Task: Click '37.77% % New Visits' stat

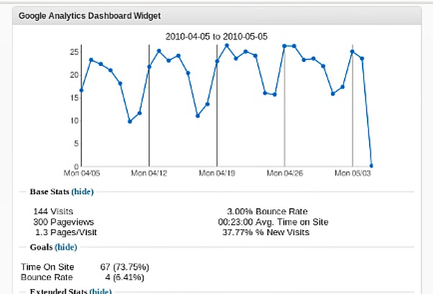Action: pos(266,232)
